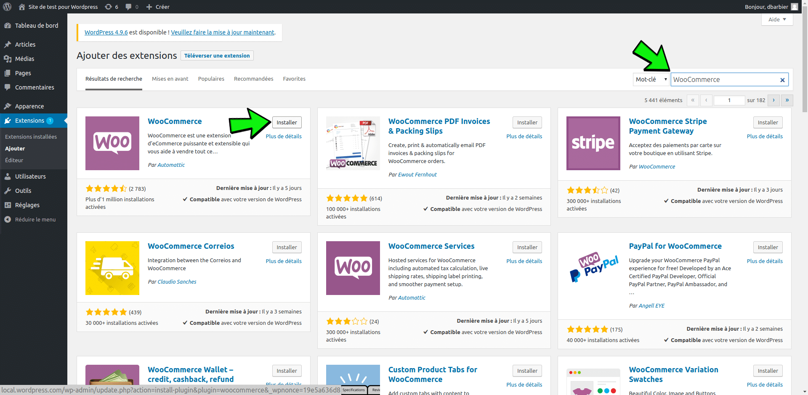Click the Pages icon in sidebar
Screen dimensions: 808x395
point(8,73)
